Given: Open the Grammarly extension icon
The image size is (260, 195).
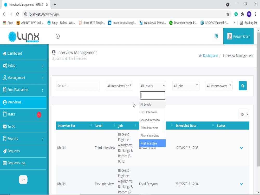Looking at the screenshot, I should [x=236, y=14].
